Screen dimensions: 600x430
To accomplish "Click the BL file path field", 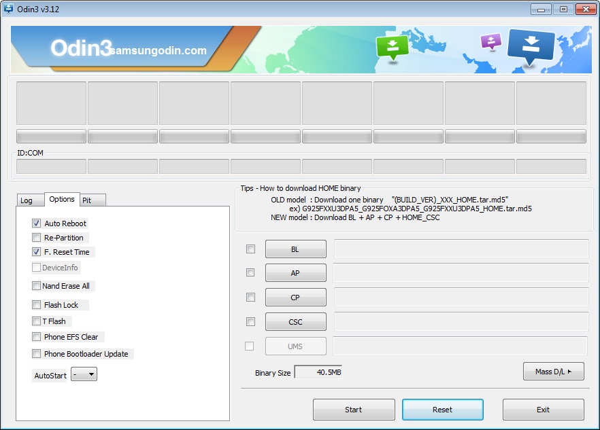I will click(x=461, y=249).
